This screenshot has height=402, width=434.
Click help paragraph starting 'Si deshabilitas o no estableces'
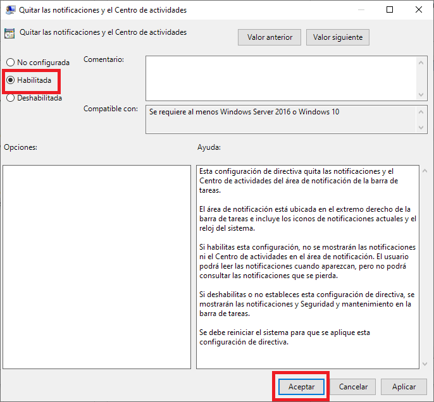click(x=307, y=304)
